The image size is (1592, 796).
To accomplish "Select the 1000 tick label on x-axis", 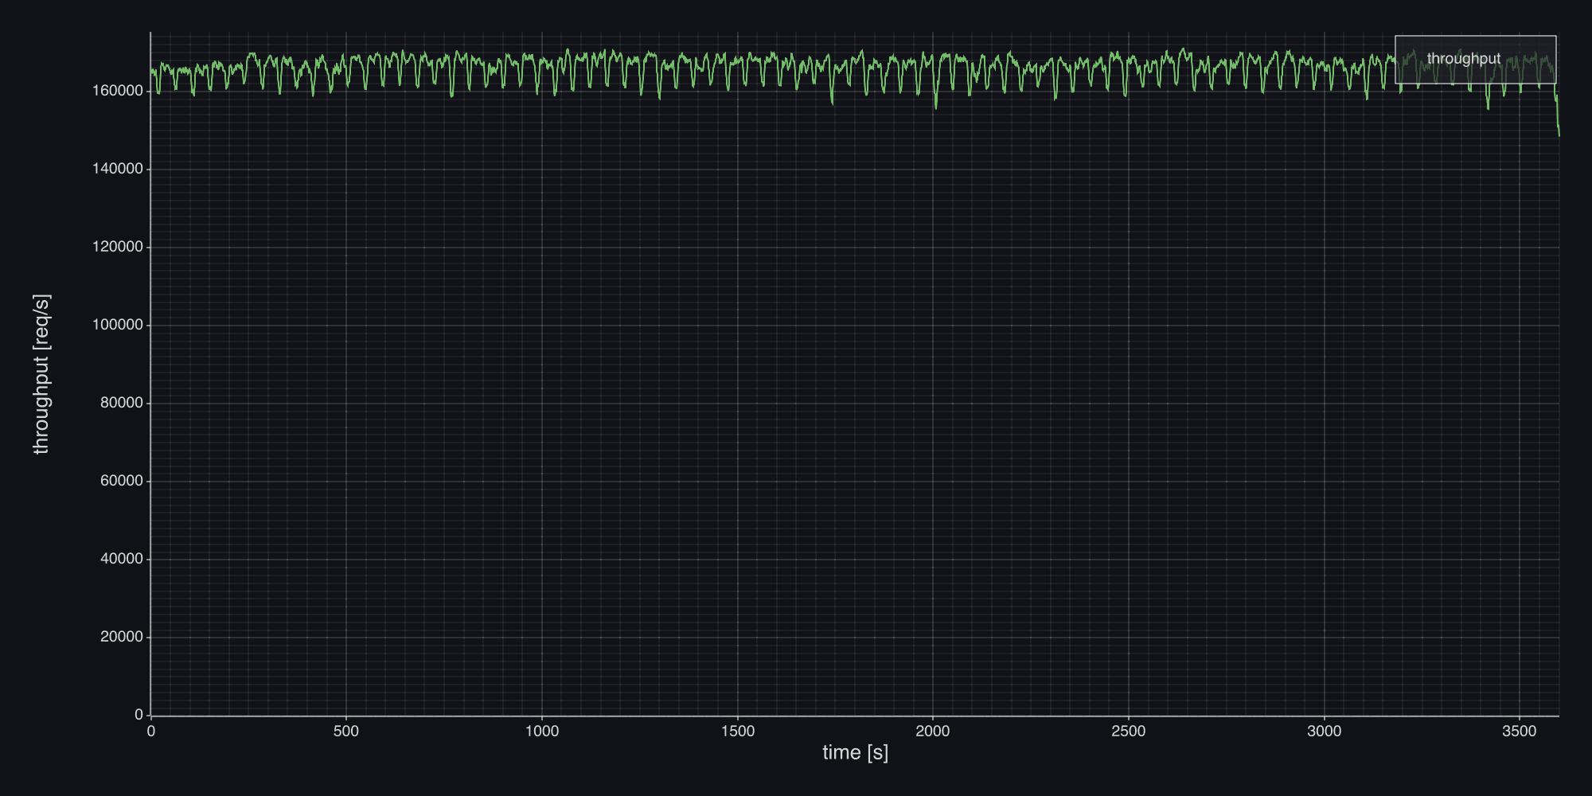I will 542,732.
